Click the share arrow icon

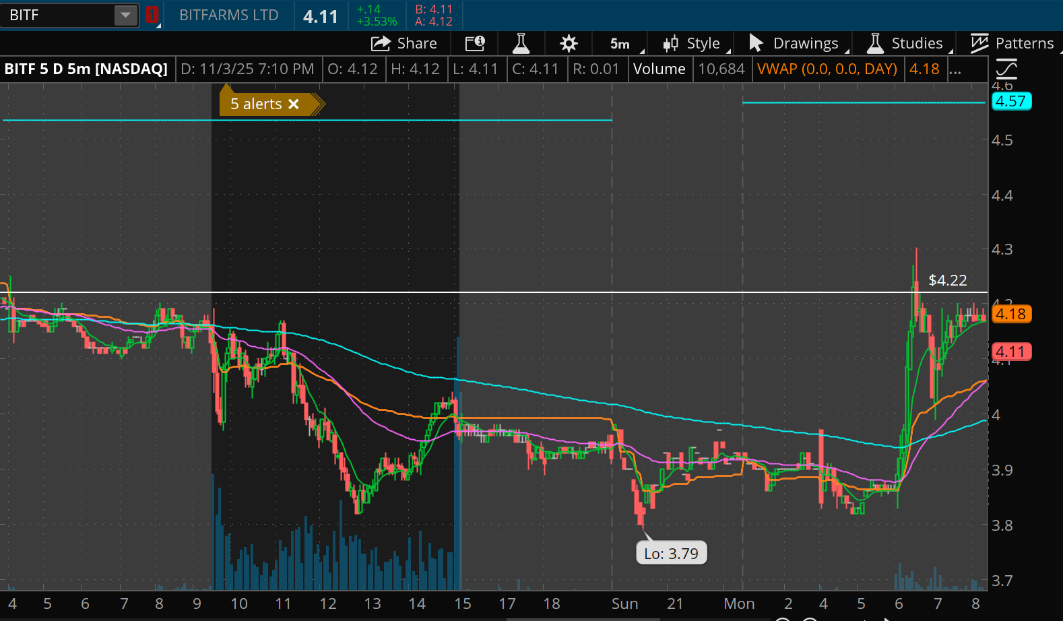(x=381, y=43)
